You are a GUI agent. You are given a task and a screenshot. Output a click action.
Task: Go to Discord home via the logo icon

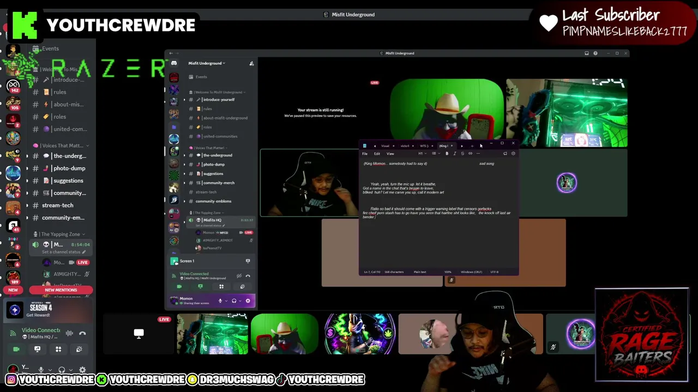(174, 63)
